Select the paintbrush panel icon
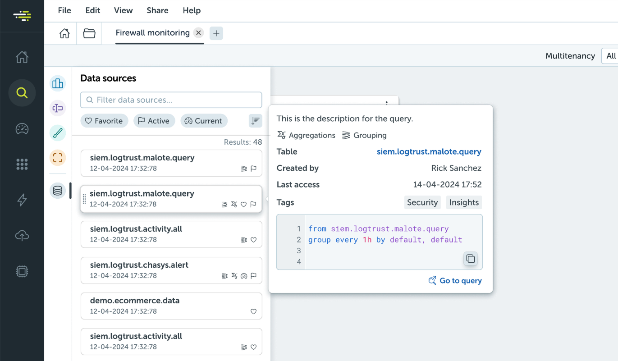Screen dimensions: 618x361 [x=58, y=133]
